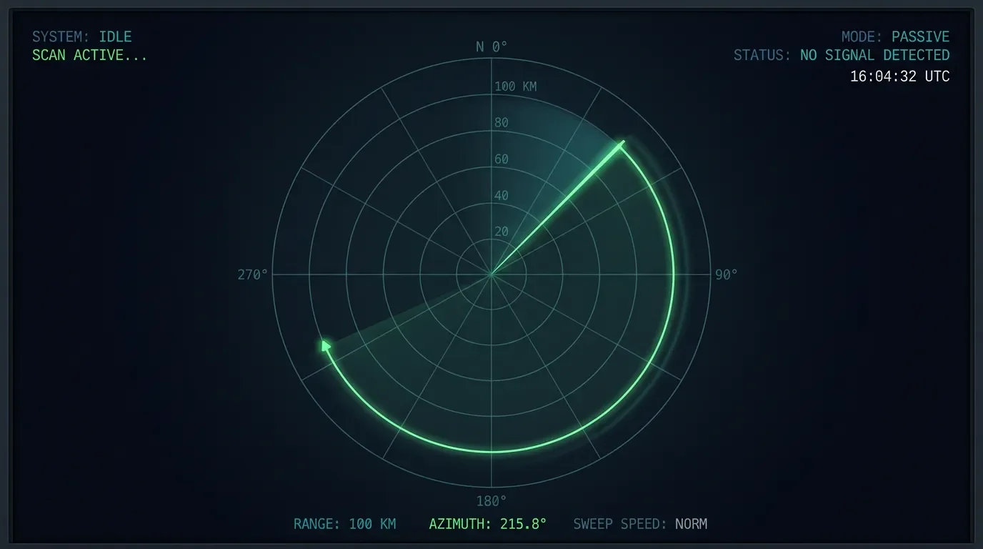Click the AZIMUTH: 215.8° readout
This screenshot has width=983, height=549.
pos(488,524)
